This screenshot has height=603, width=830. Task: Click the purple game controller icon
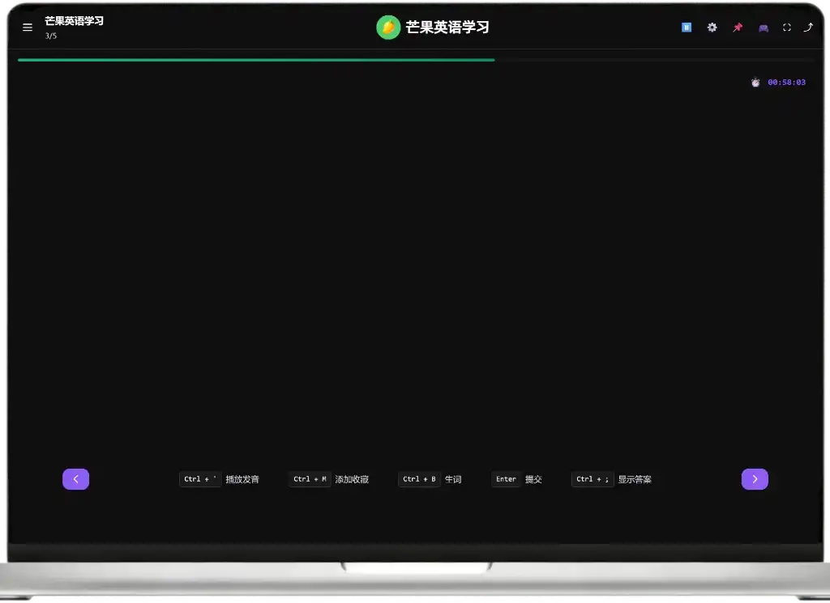(x=764, y=28)
